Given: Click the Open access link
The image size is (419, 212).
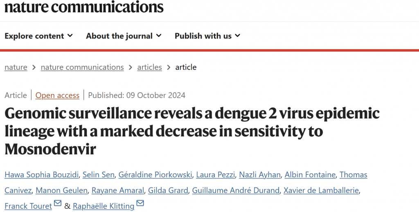Looking at the screenshot, I should [x=57, y=96].
